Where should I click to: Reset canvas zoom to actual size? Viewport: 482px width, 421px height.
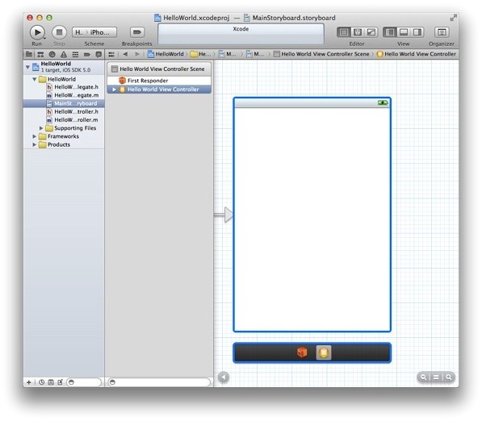click(x=436, y=377)
